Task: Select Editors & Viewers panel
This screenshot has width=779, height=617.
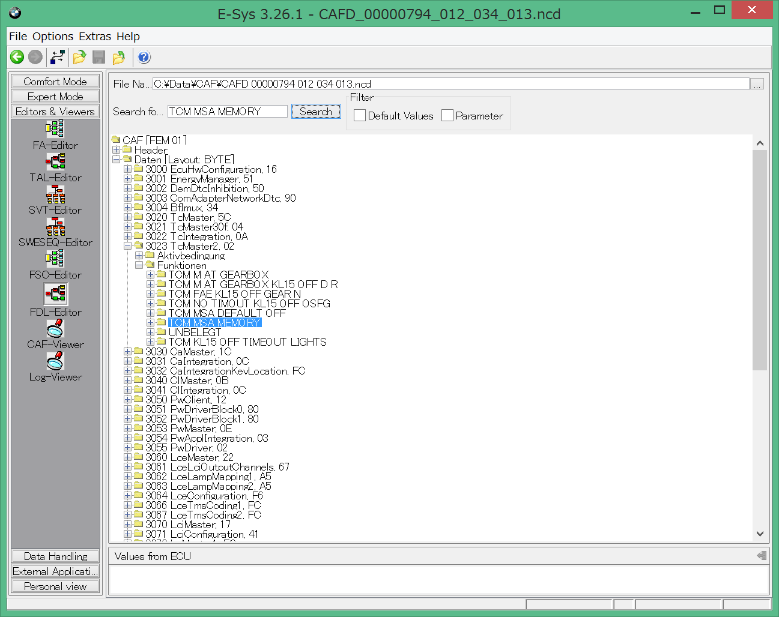Action: pos(55,111)
